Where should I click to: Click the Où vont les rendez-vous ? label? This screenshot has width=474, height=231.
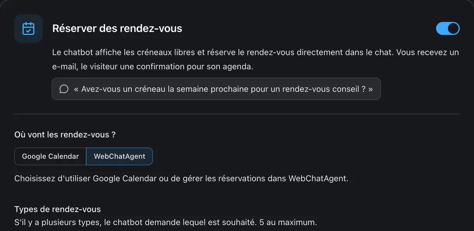(65, 135)
